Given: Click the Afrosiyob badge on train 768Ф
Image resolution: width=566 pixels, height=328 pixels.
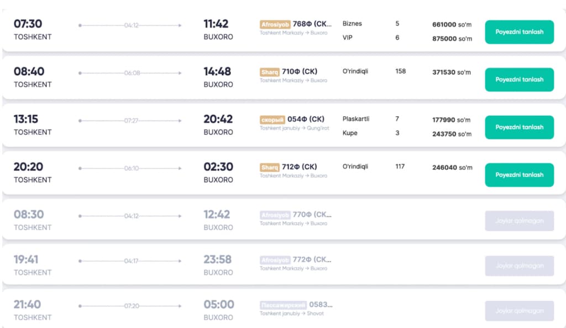Looking at the screenshot, I should coord(275,24).
